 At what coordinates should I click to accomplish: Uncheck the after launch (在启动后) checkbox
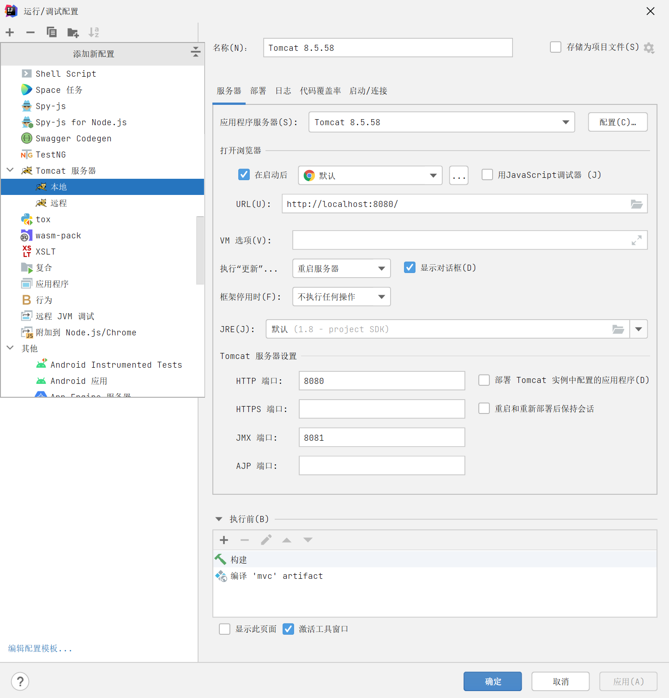coord(244,175)
